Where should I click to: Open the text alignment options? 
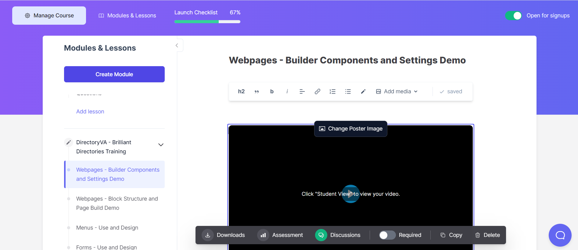(302, 91)
